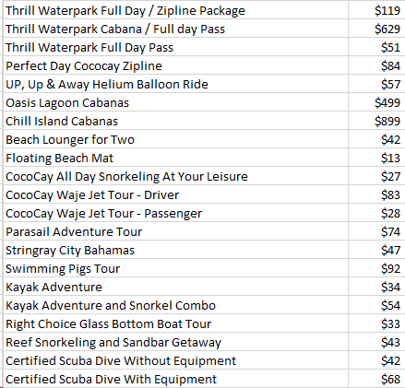Select the Oasis Lagoon Cabanas cell
Viewport: 405px width, 388px height.
tap(175, 102)
